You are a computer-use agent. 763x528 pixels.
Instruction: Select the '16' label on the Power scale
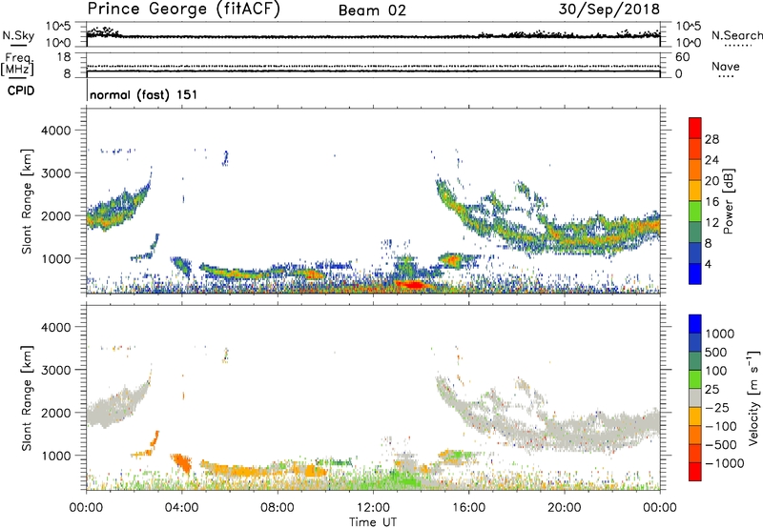(x=711, y=202)
